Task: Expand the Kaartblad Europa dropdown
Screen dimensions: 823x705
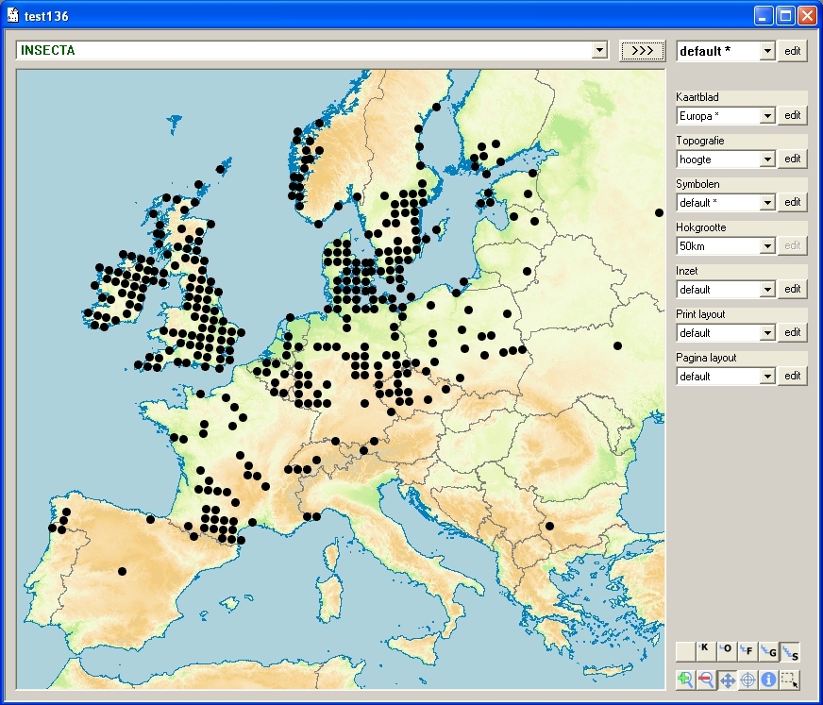Action: coord(767,116)
